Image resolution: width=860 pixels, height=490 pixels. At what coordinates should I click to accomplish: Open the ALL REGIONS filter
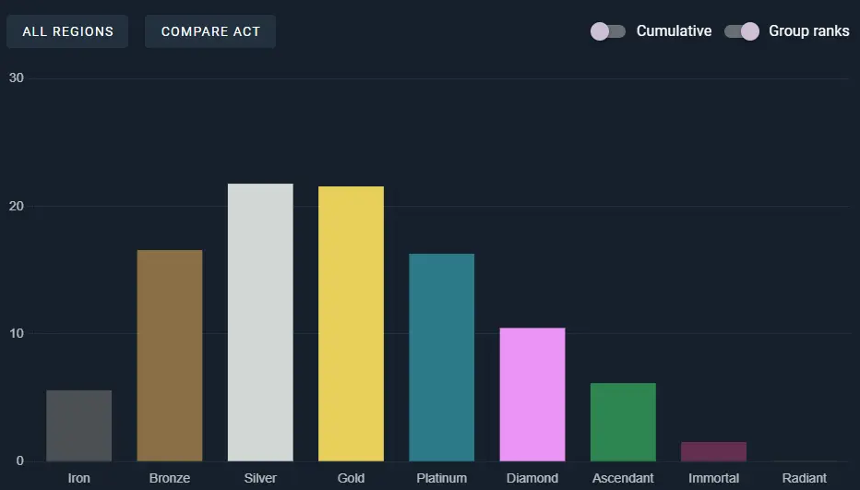pyautogui.click(x=67, y=31)
